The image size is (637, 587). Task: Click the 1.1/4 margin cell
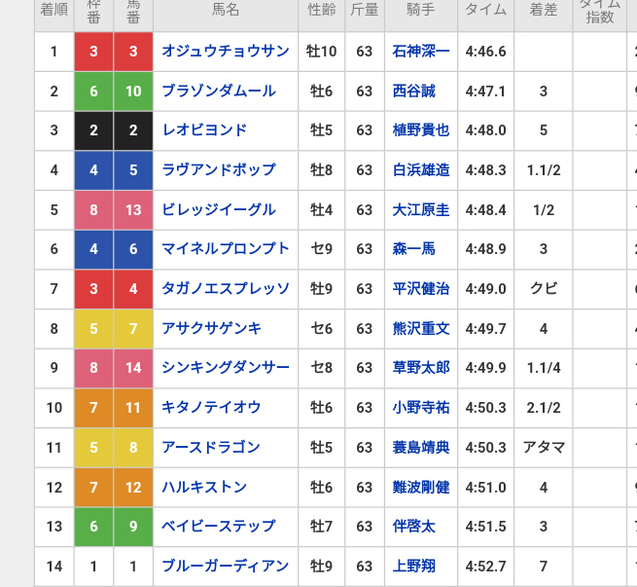544,368
